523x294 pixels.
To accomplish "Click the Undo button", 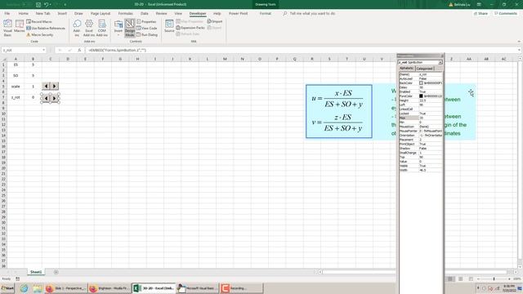I will click(47, 5).
